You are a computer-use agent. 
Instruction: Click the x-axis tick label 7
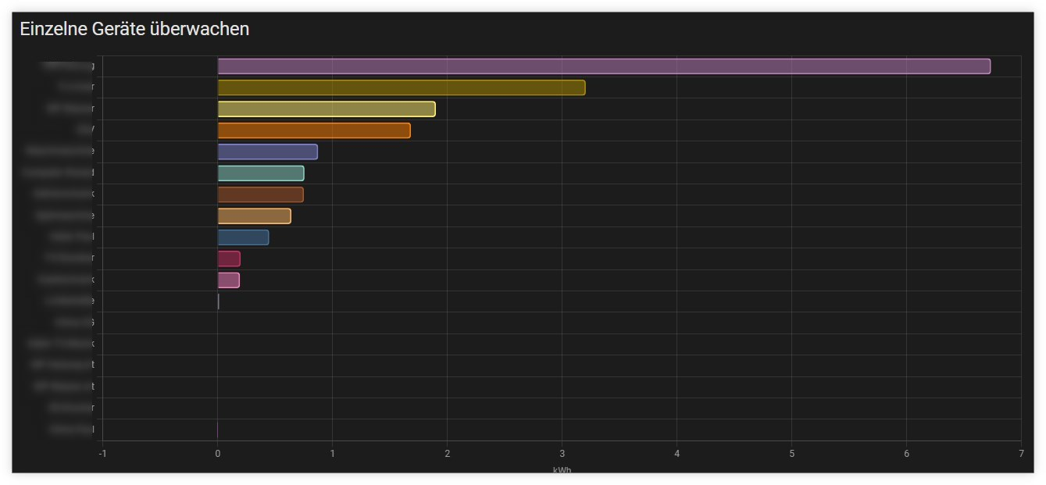[x=1020, y=454]
